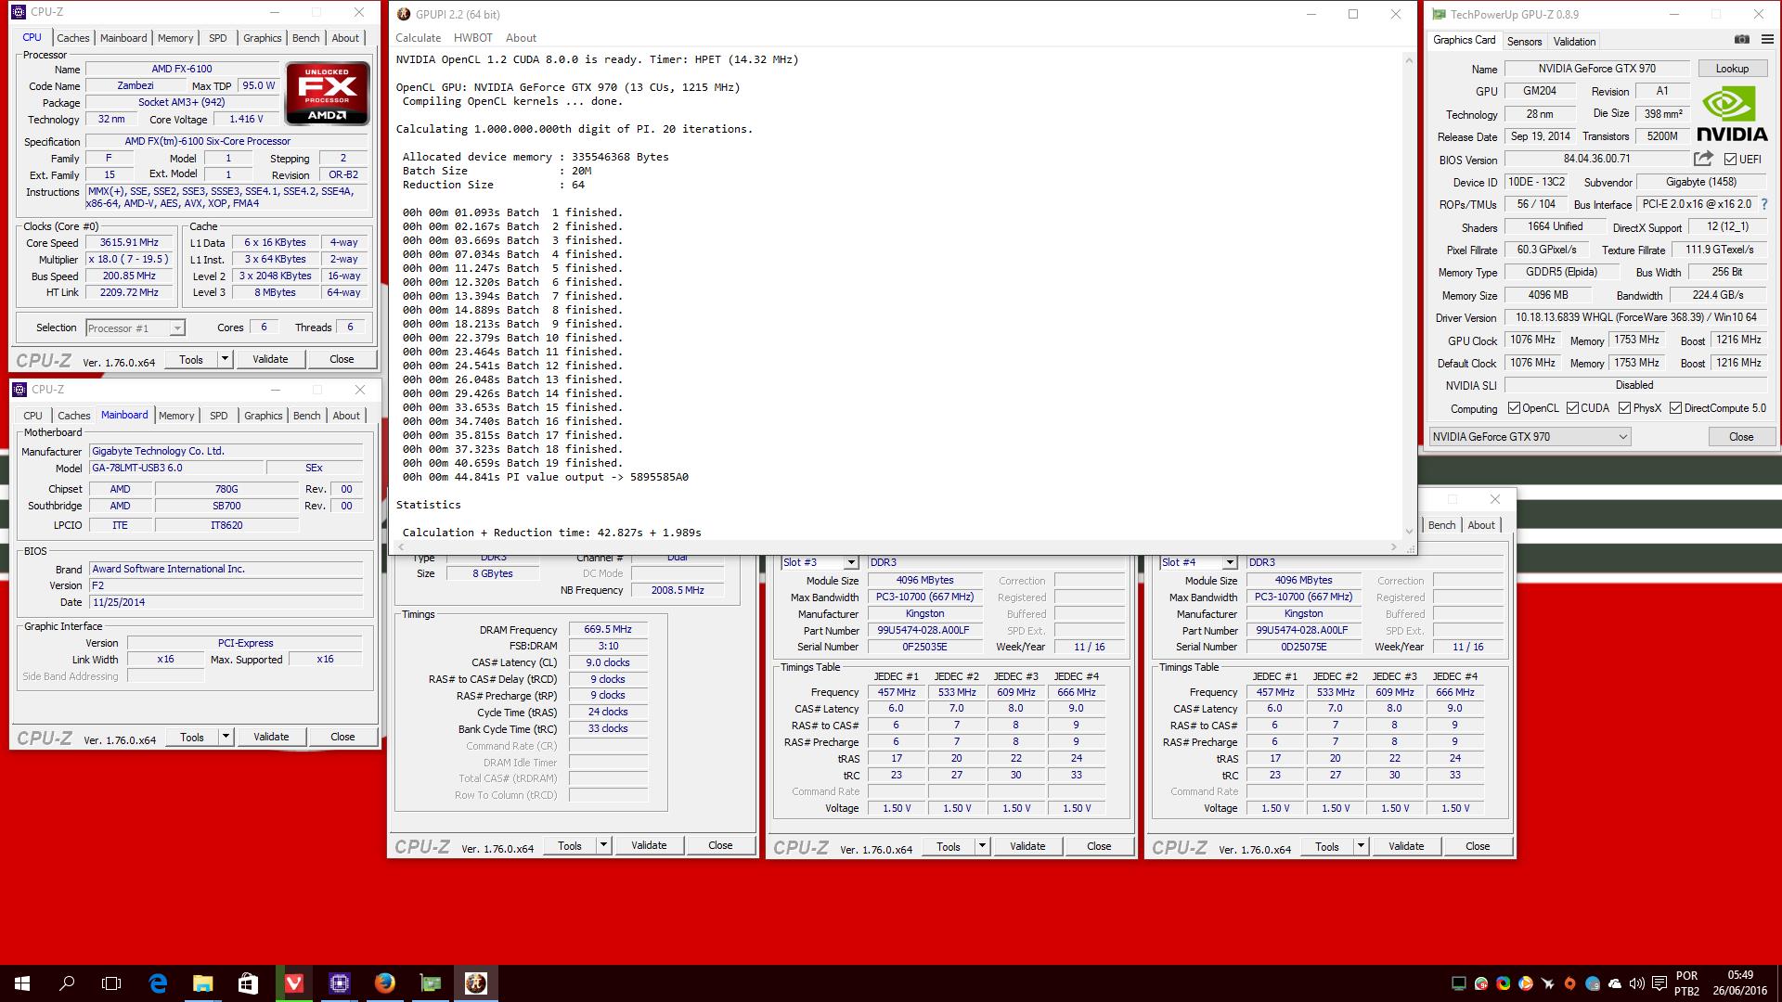Toggle the CUDA checkbox
The image size is (1782, 1002).
[x=1572, y=408]
